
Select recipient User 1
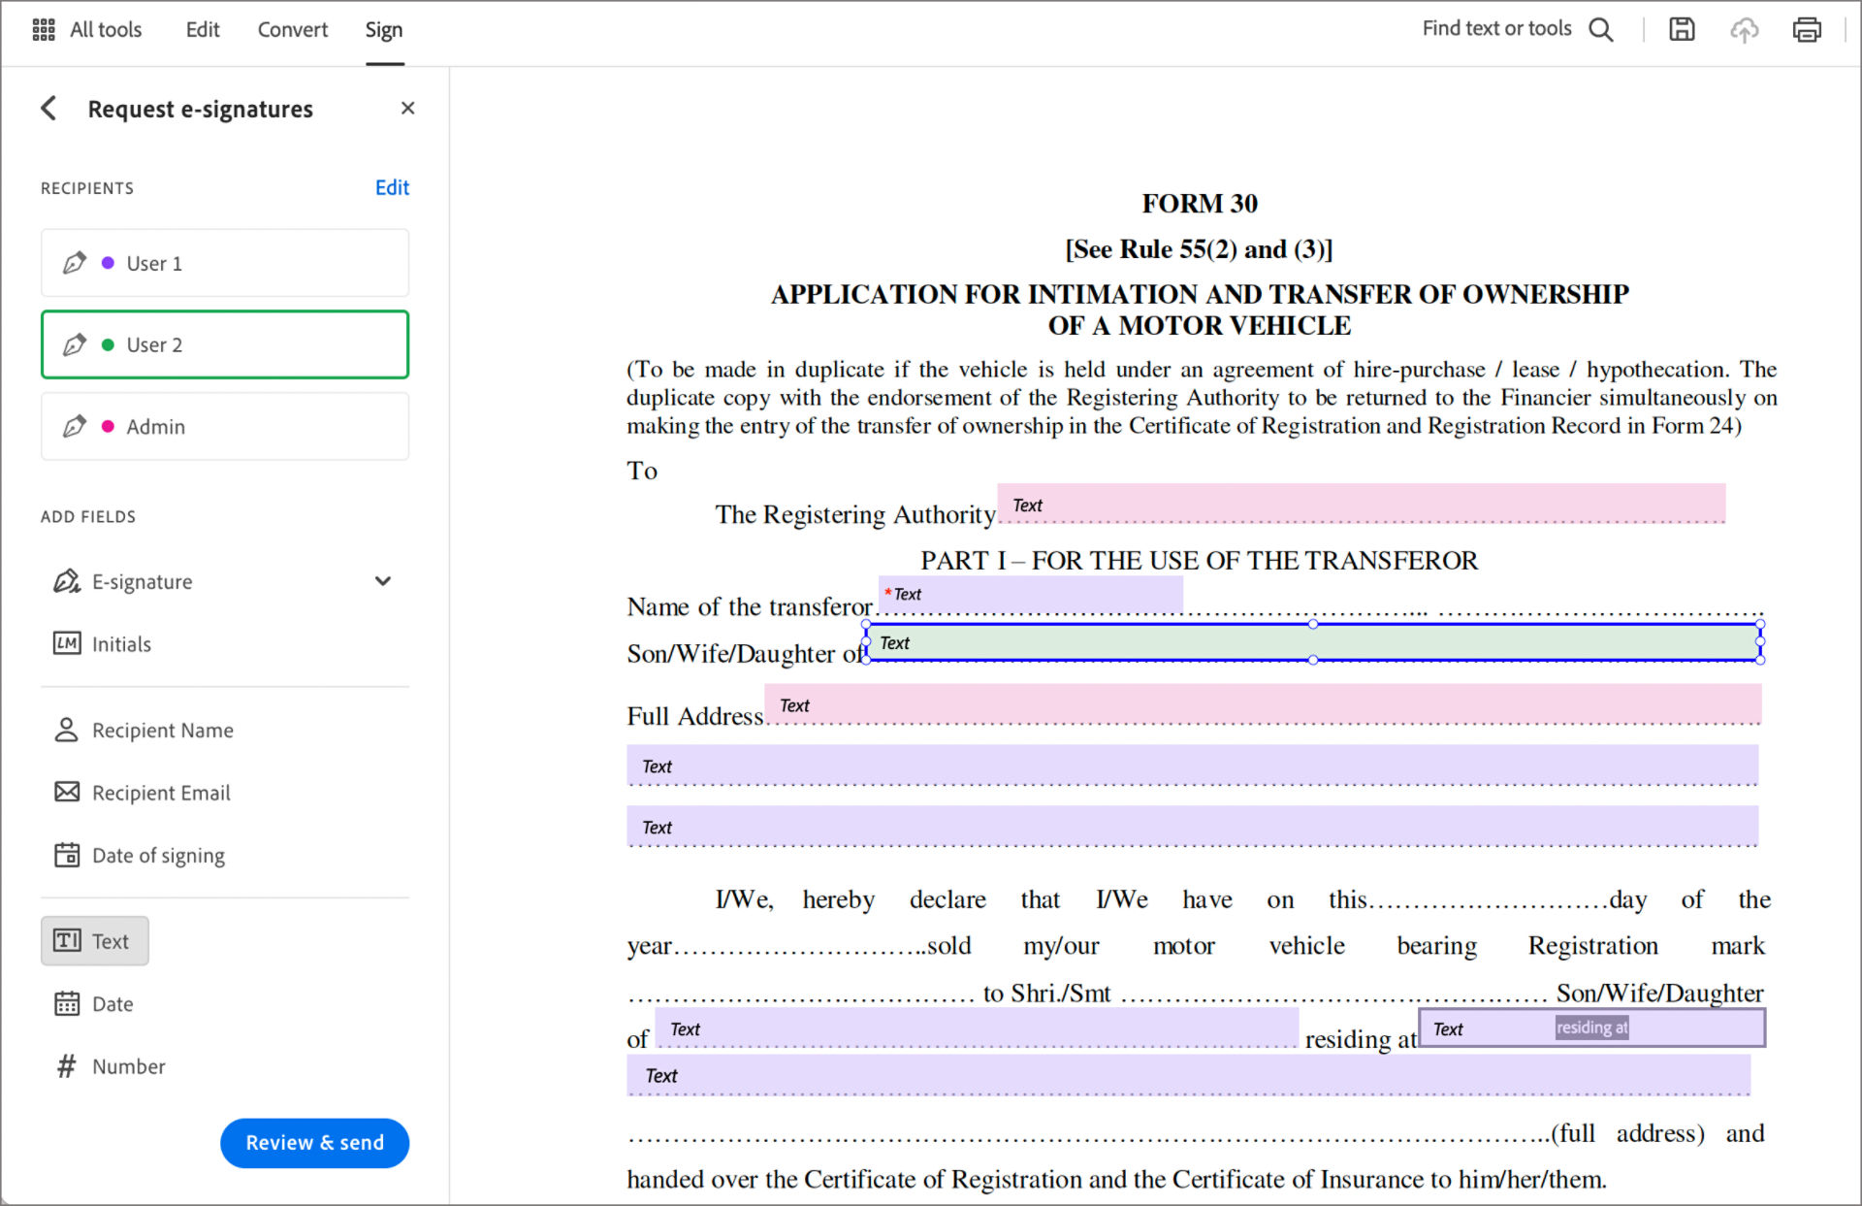pyautogui.click(x=224, y=262)
